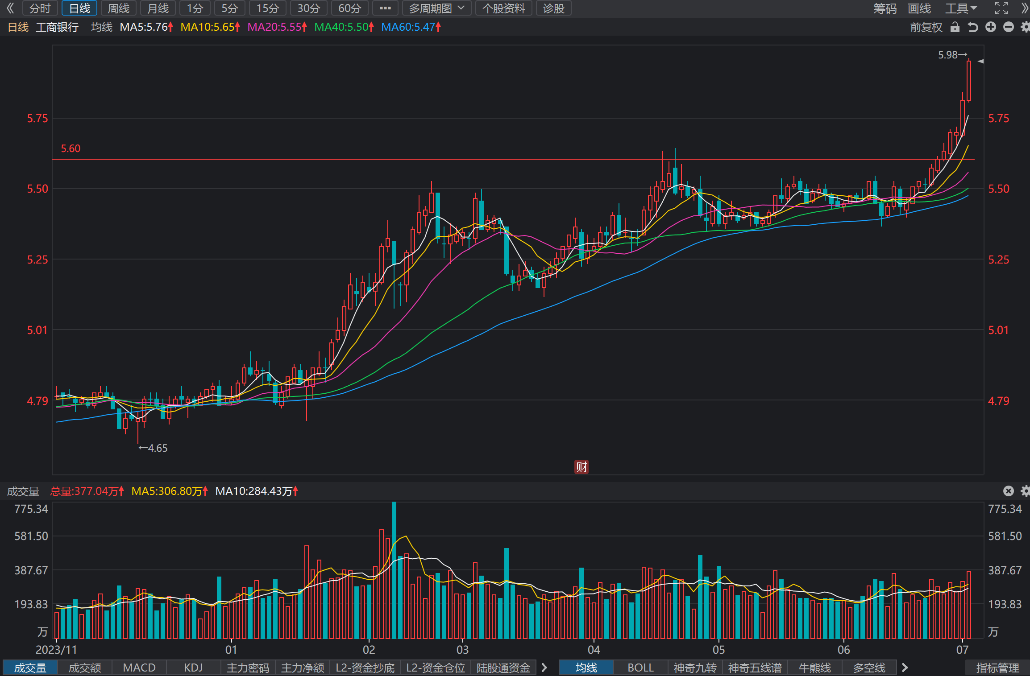The image size is (1030, 676).
Task: Select 15分 period
Action: 268,8
